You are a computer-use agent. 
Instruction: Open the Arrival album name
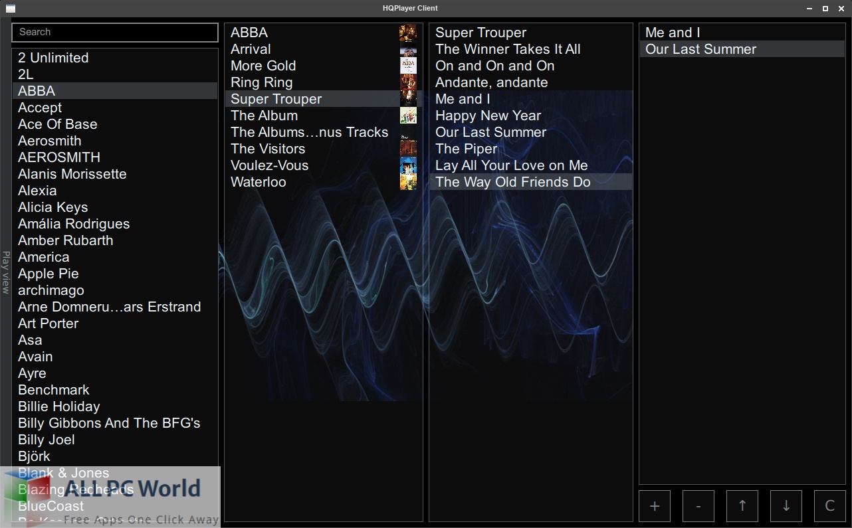tap(251, 49)
